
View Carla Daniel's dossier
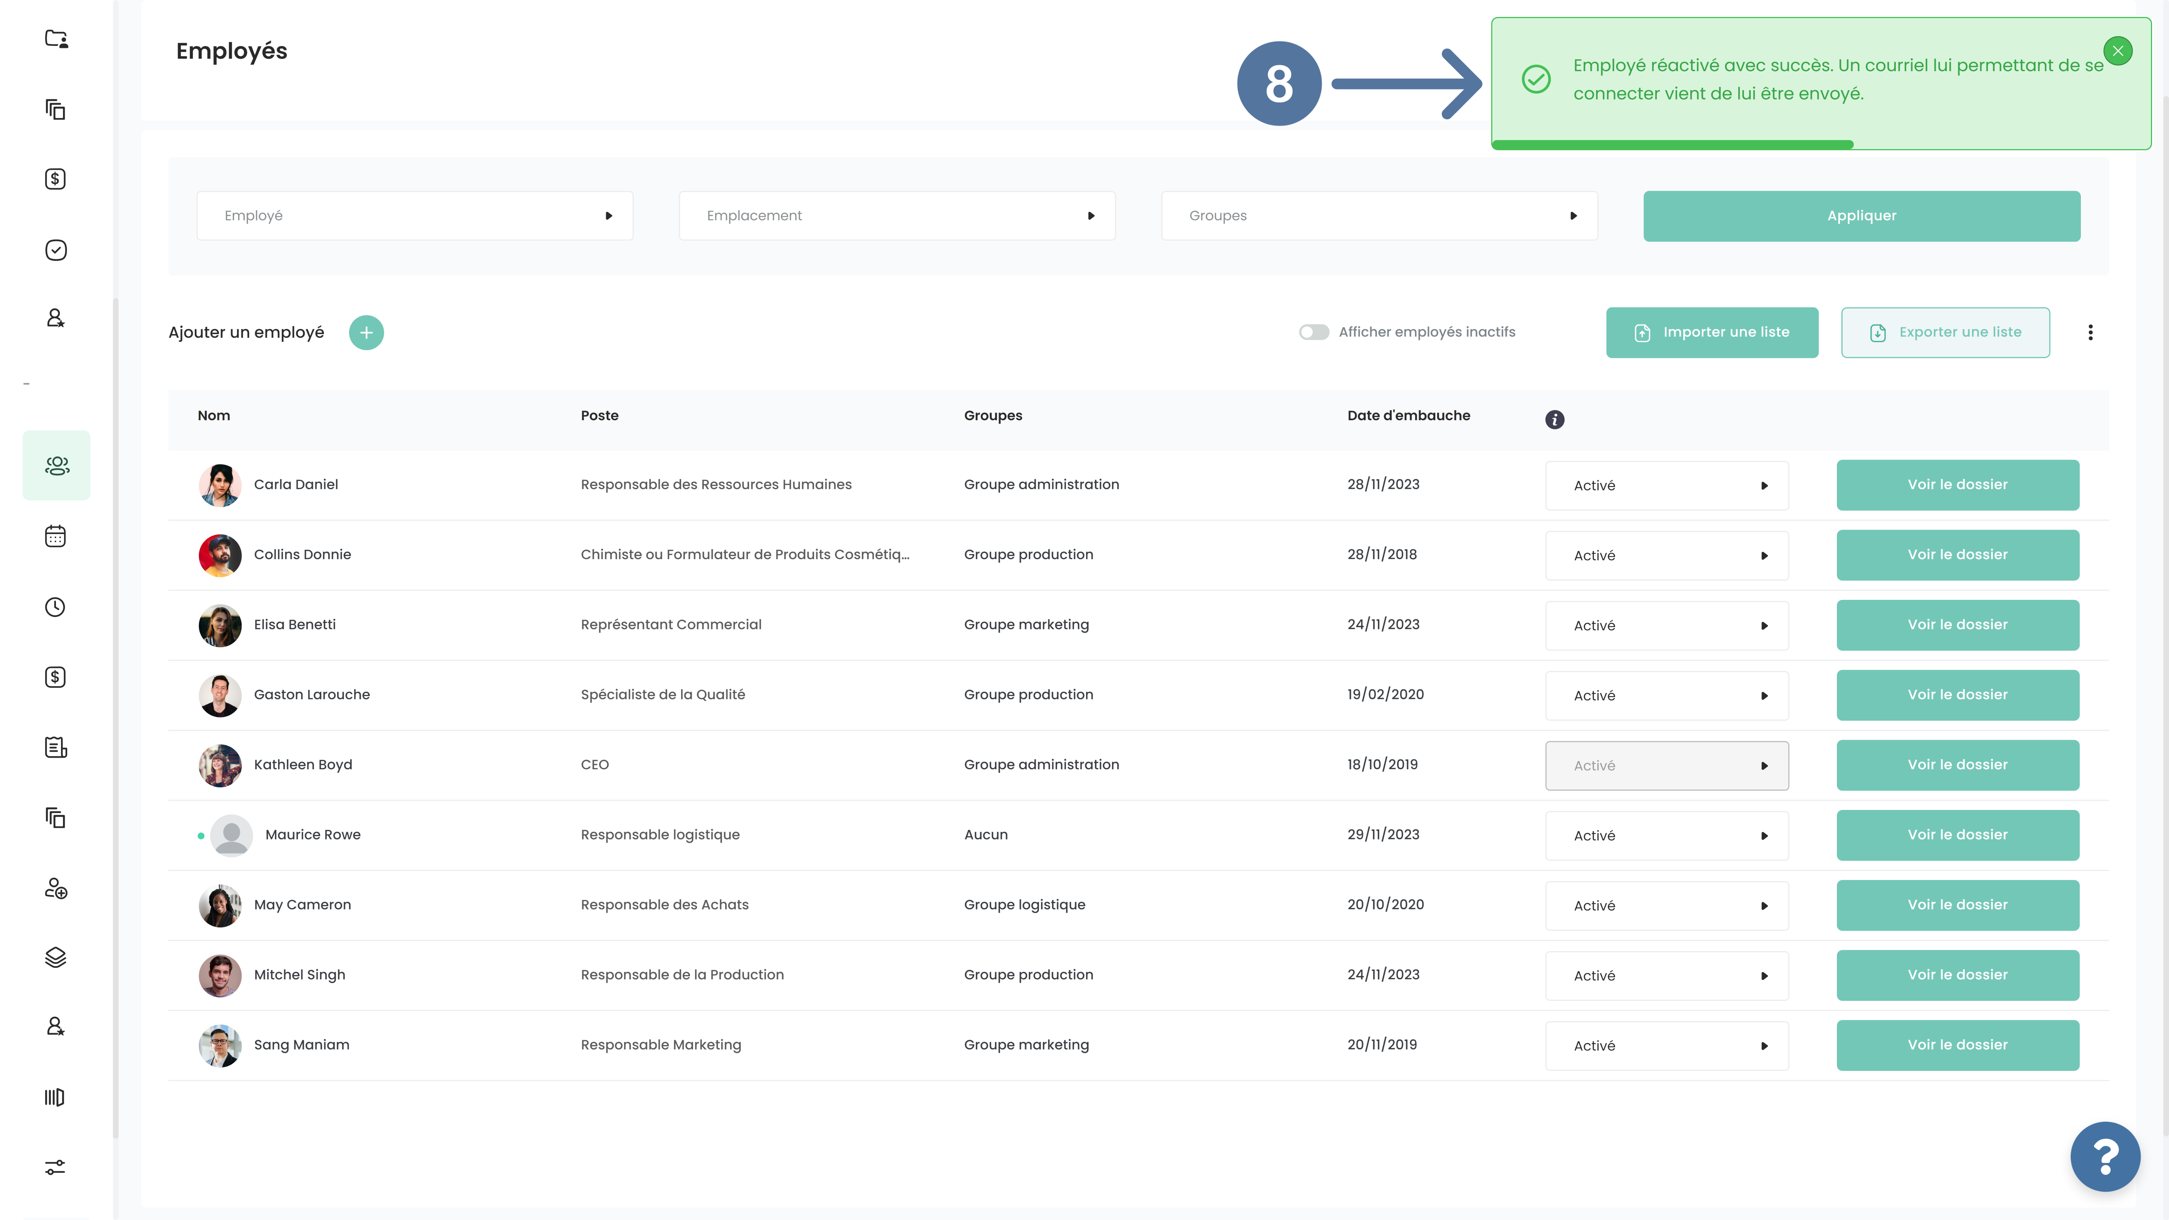click(1958, 485)
